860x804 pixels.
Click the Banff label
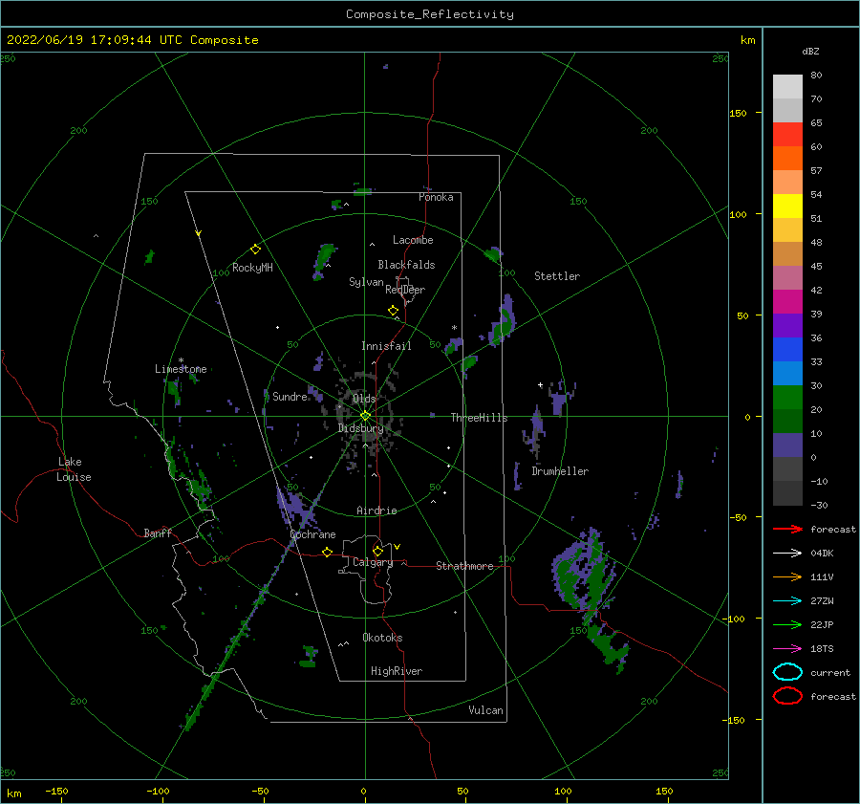click(158, 532)
